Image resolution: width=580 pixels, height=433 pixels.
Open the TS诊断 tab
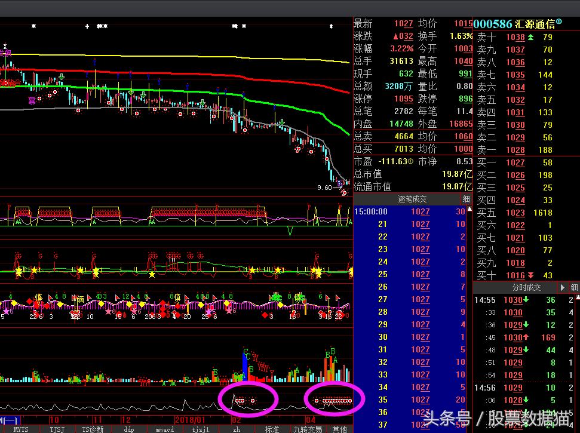tap(93, 429)
